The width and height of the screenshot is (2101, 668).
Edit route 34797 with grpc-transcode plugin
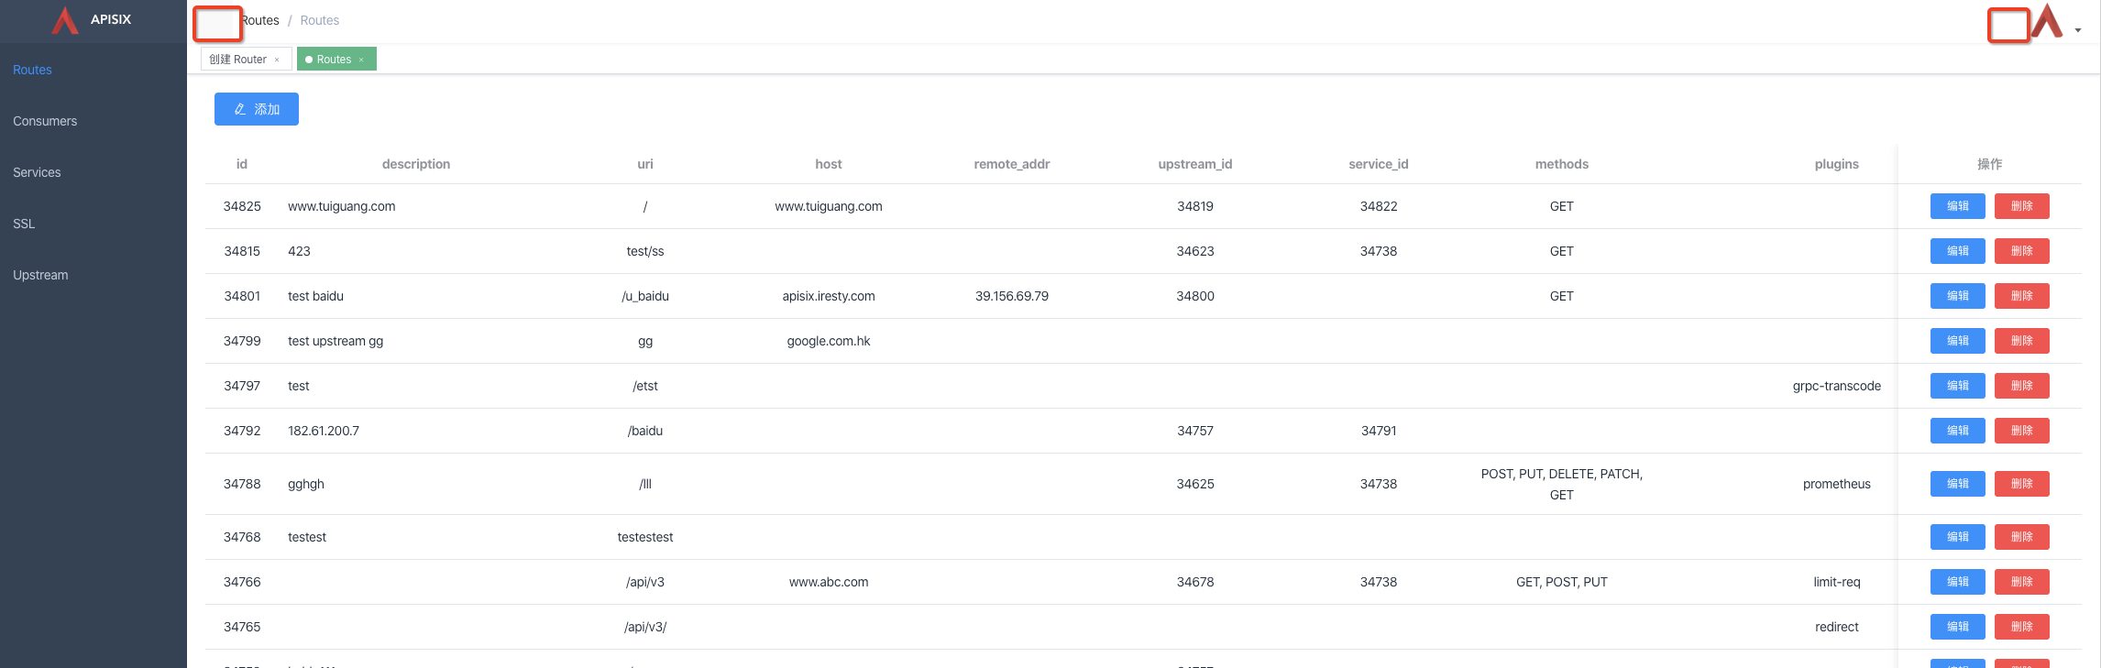pyautogui.click(x=1958, y=386)
